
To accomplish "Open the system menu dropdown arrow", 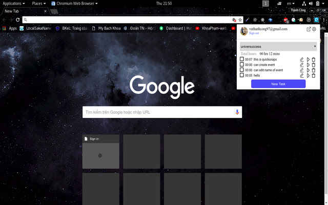I will [323, 4].
